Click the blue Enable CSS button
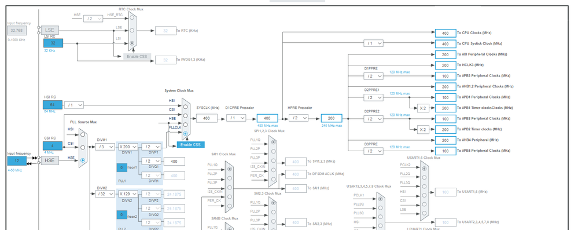Viewport: 578px width, 230px height. point(190,145)
